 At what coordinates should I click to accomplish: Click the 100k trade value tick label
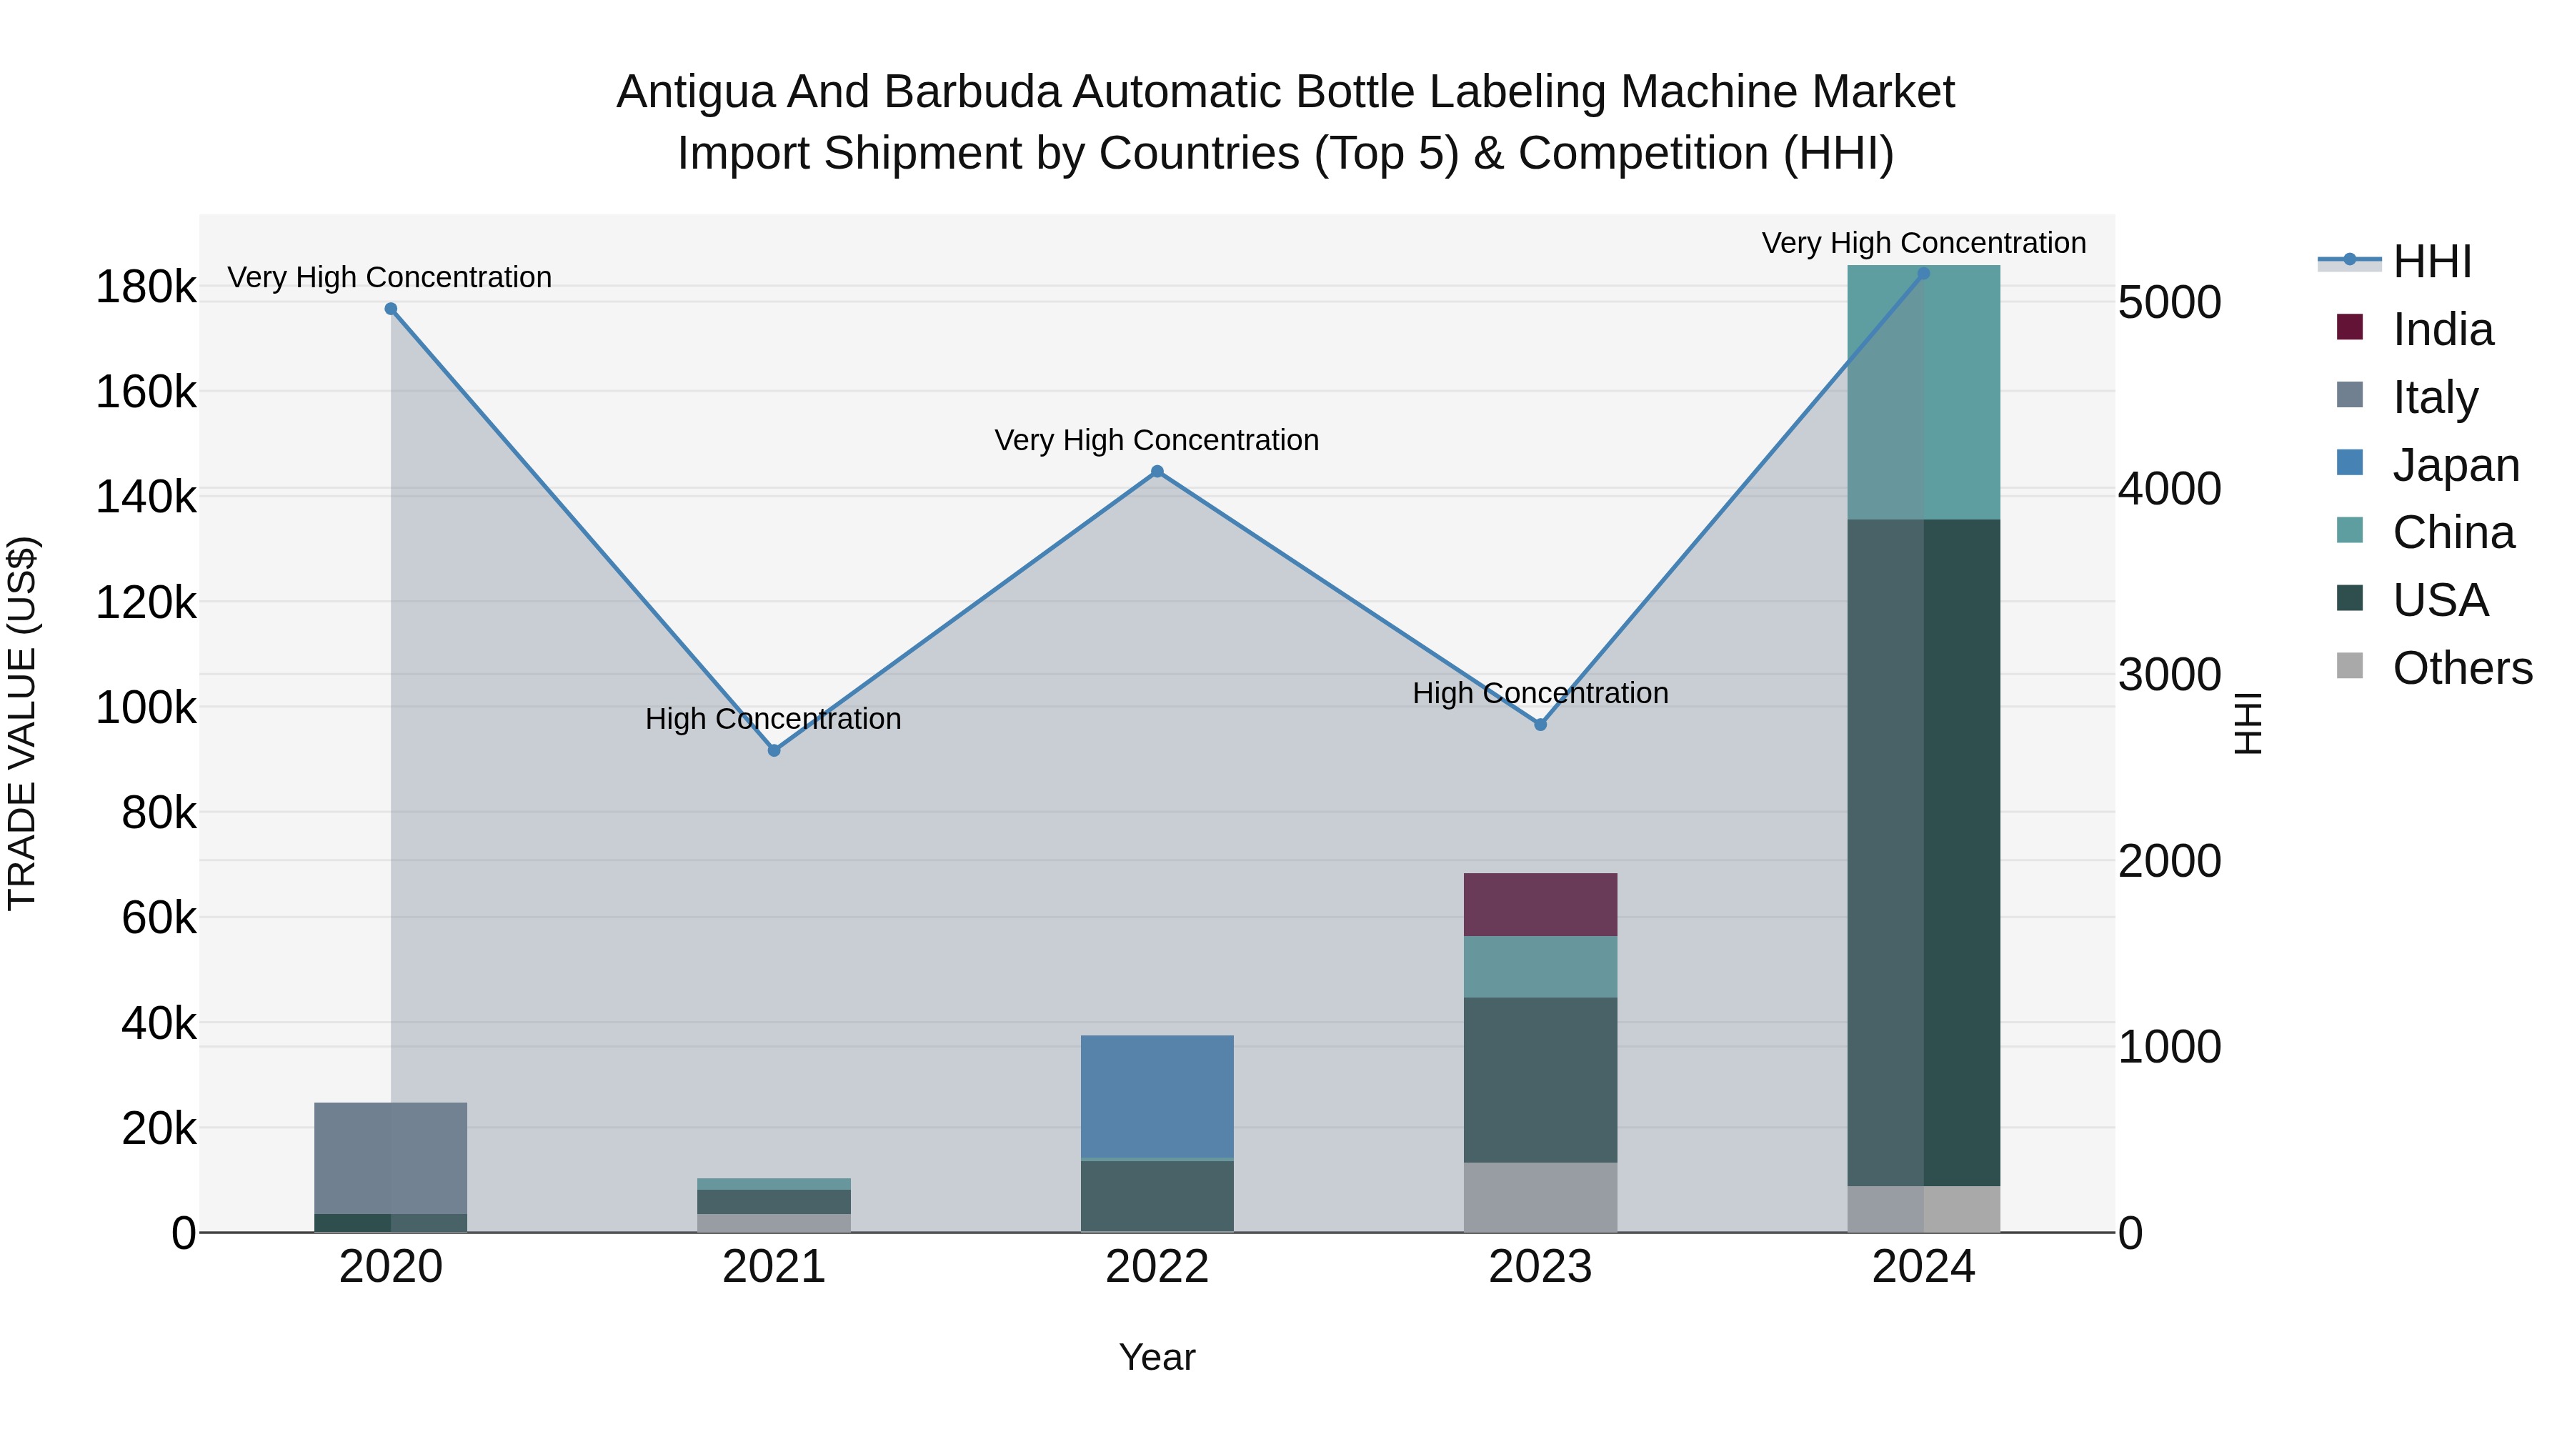(x=146, y=708)
